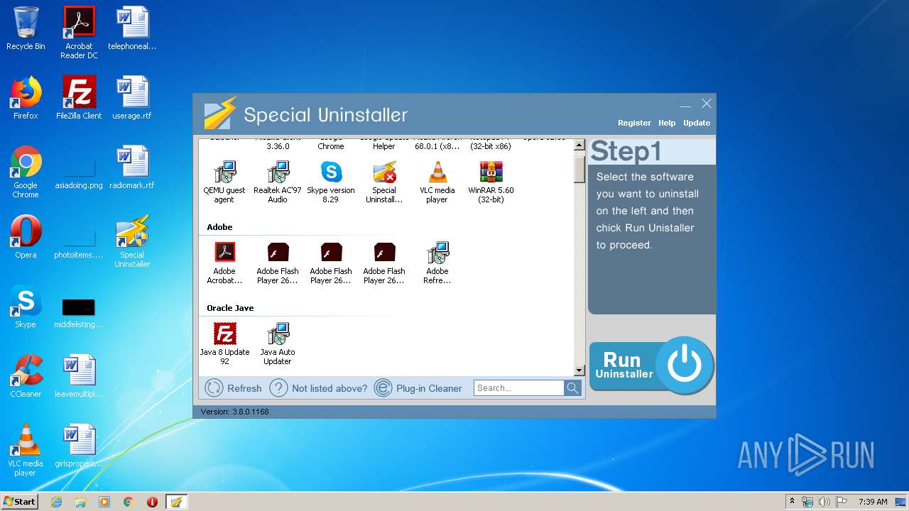This screenshot has height=511, width=909.
Task: Click the program list scroll-down arrow
Action: tap(579, 370)
